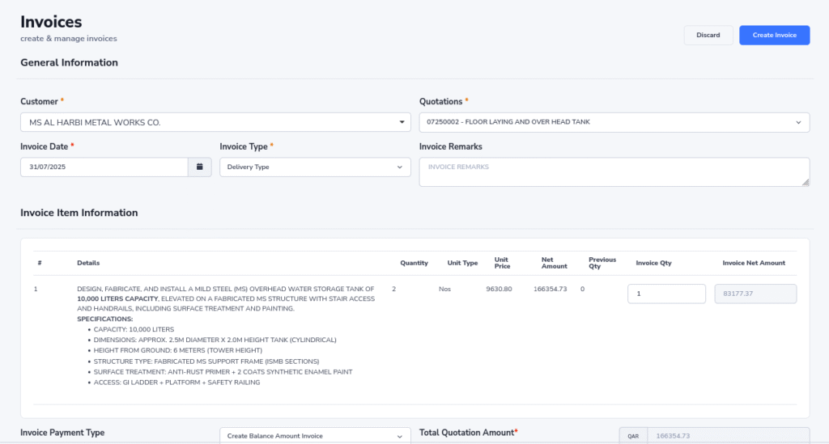Click the SURFACE TREATMENT specification line
This screenshot has height=444, width=829.
click(x=223, y=372)
